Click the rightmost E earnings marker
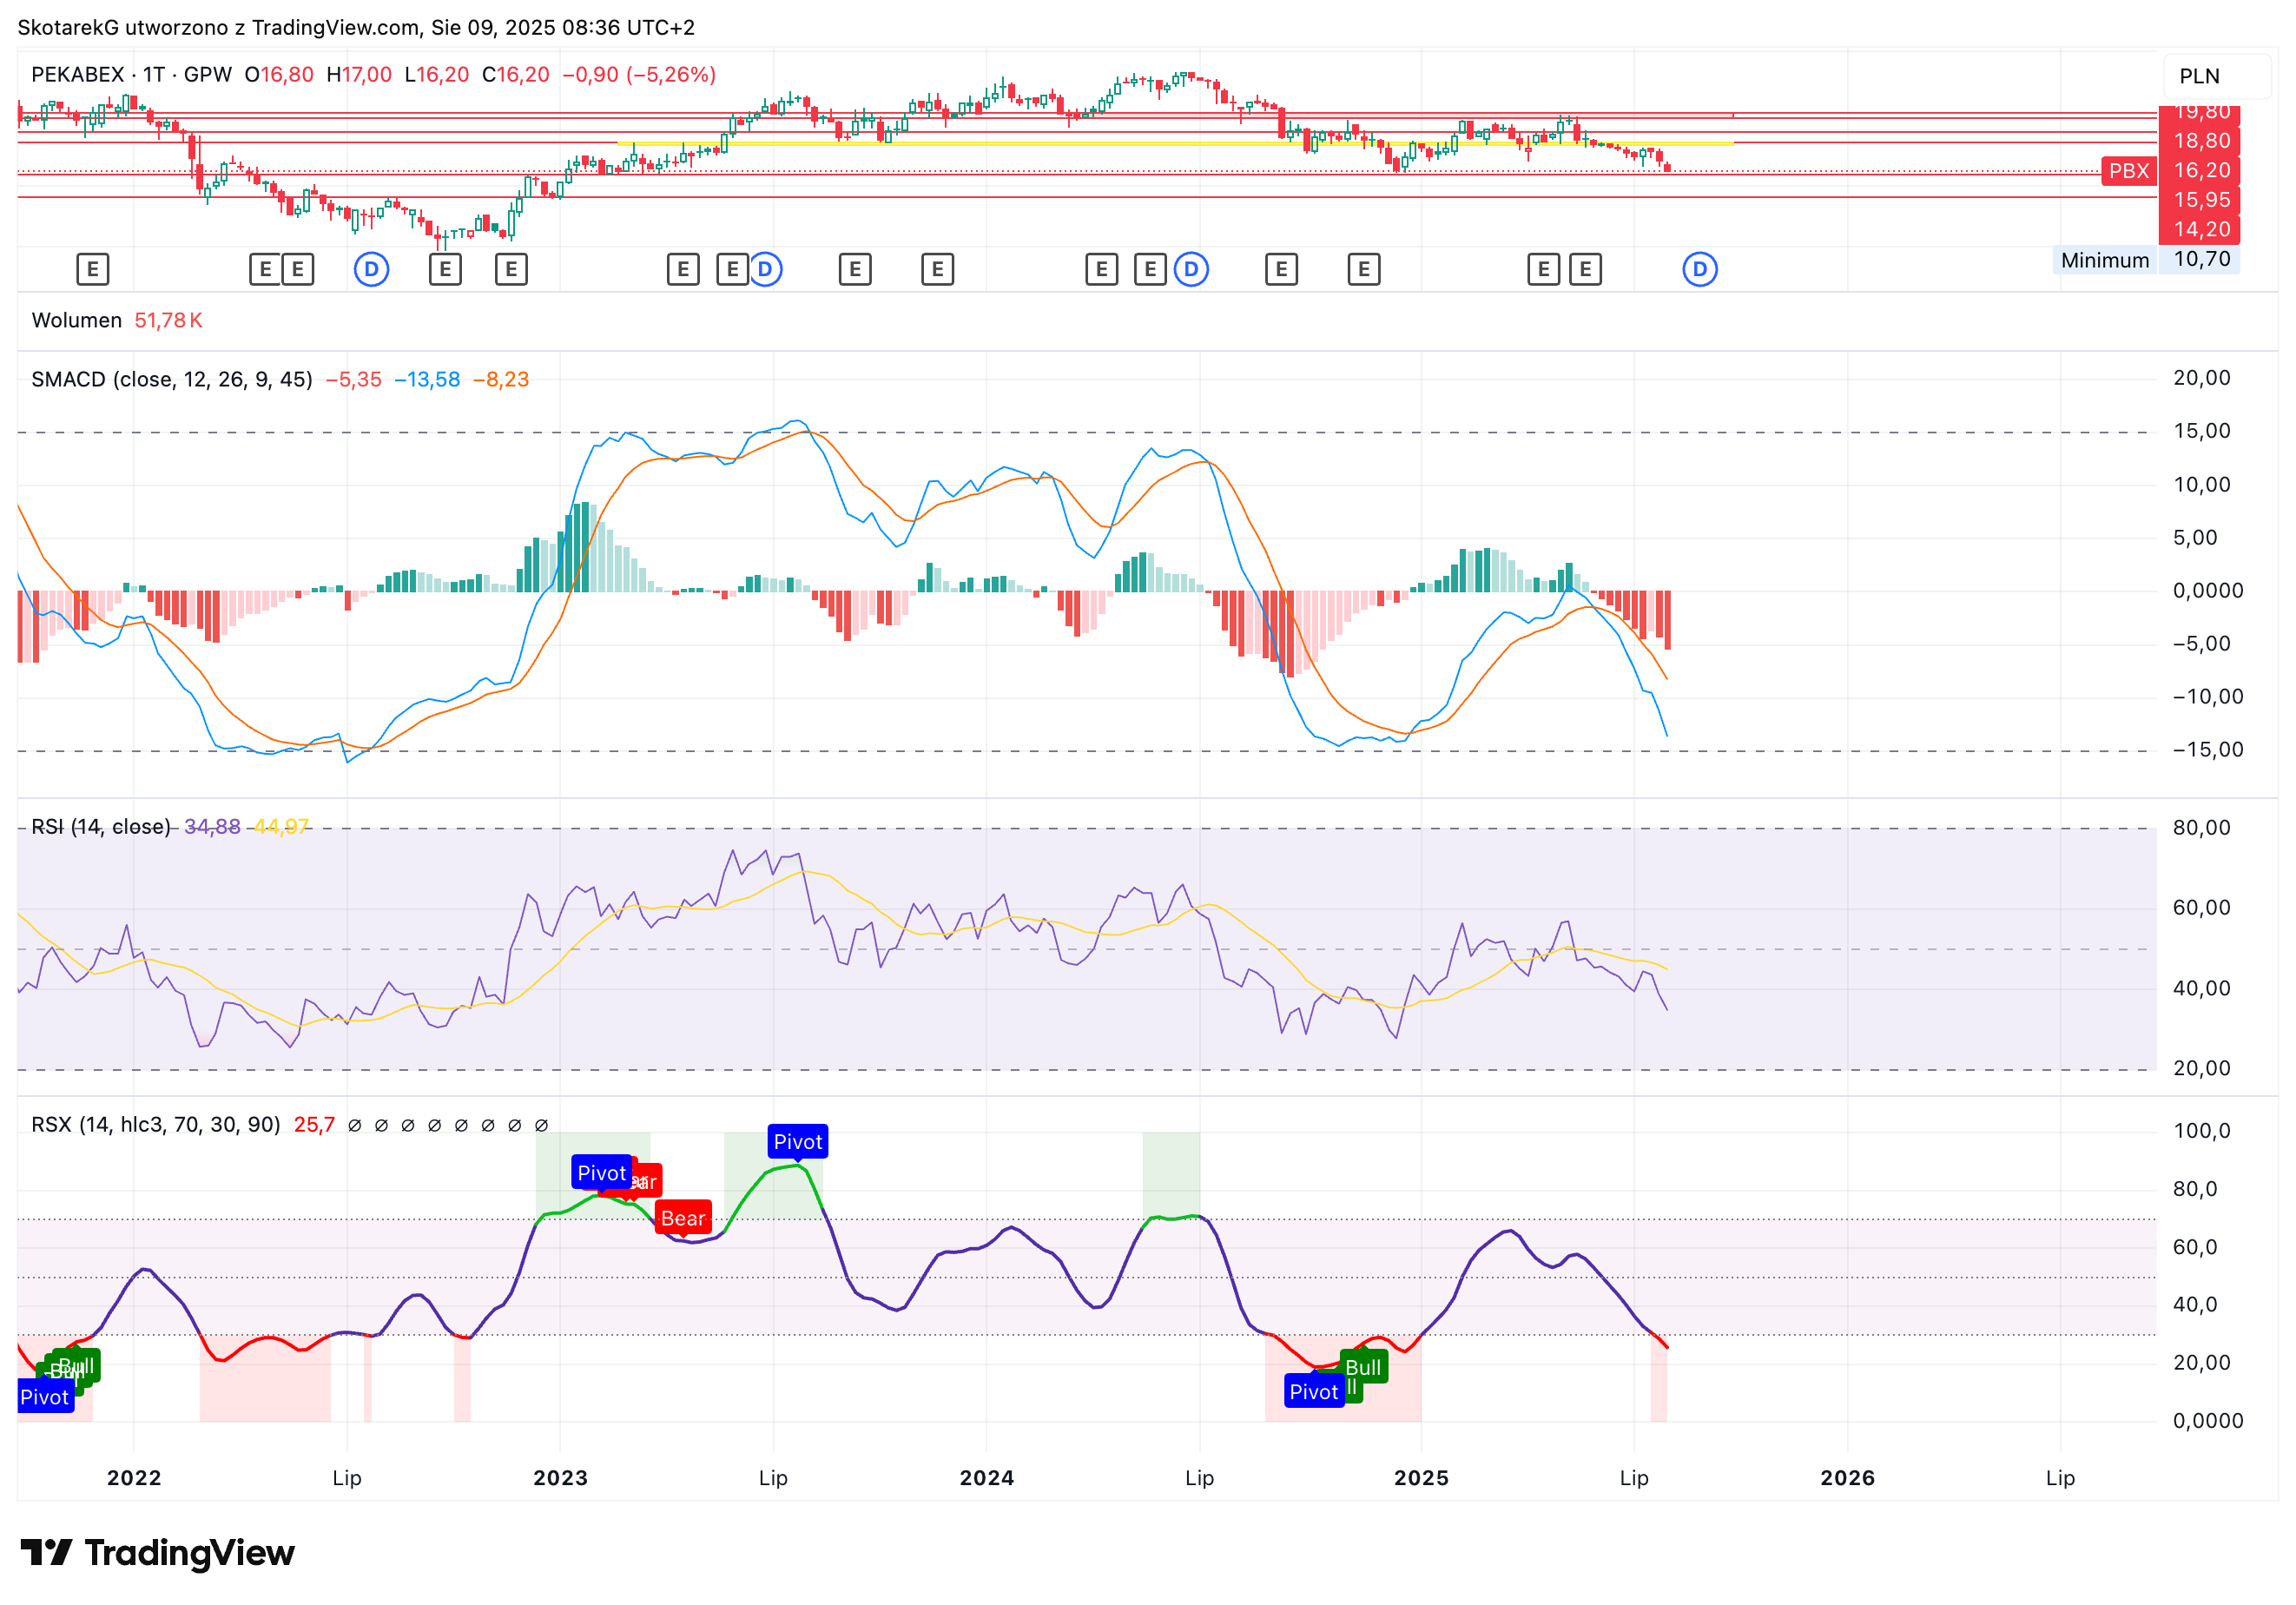 tap(1585, 269)
